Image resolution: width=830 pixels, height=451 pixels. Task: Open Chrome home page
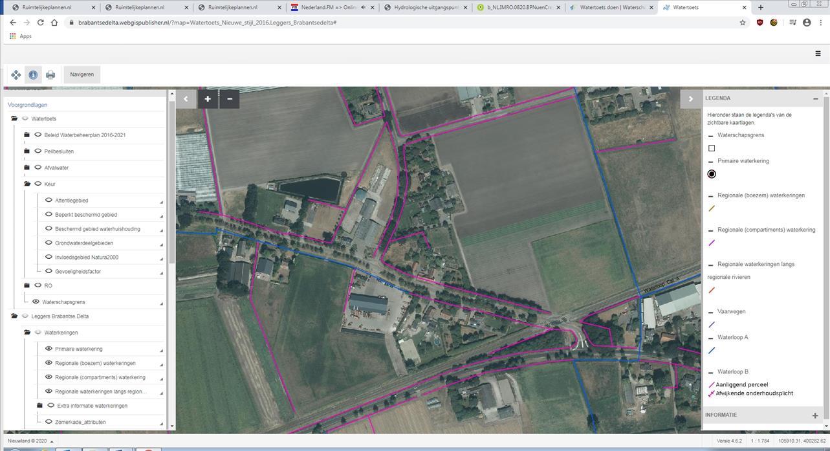(x=54, y=23)
